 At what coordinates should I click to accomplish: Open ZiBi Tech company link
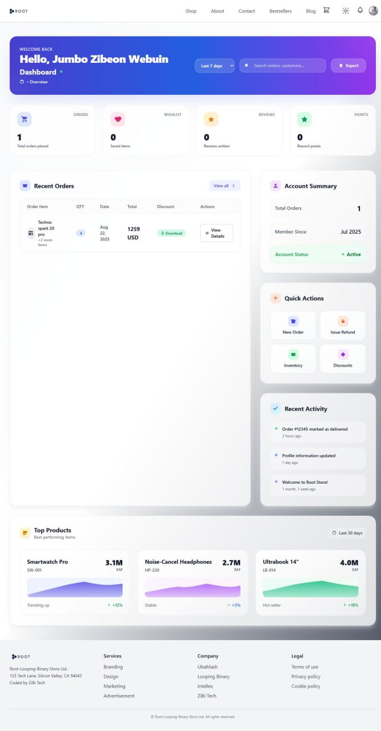(207, 696)
